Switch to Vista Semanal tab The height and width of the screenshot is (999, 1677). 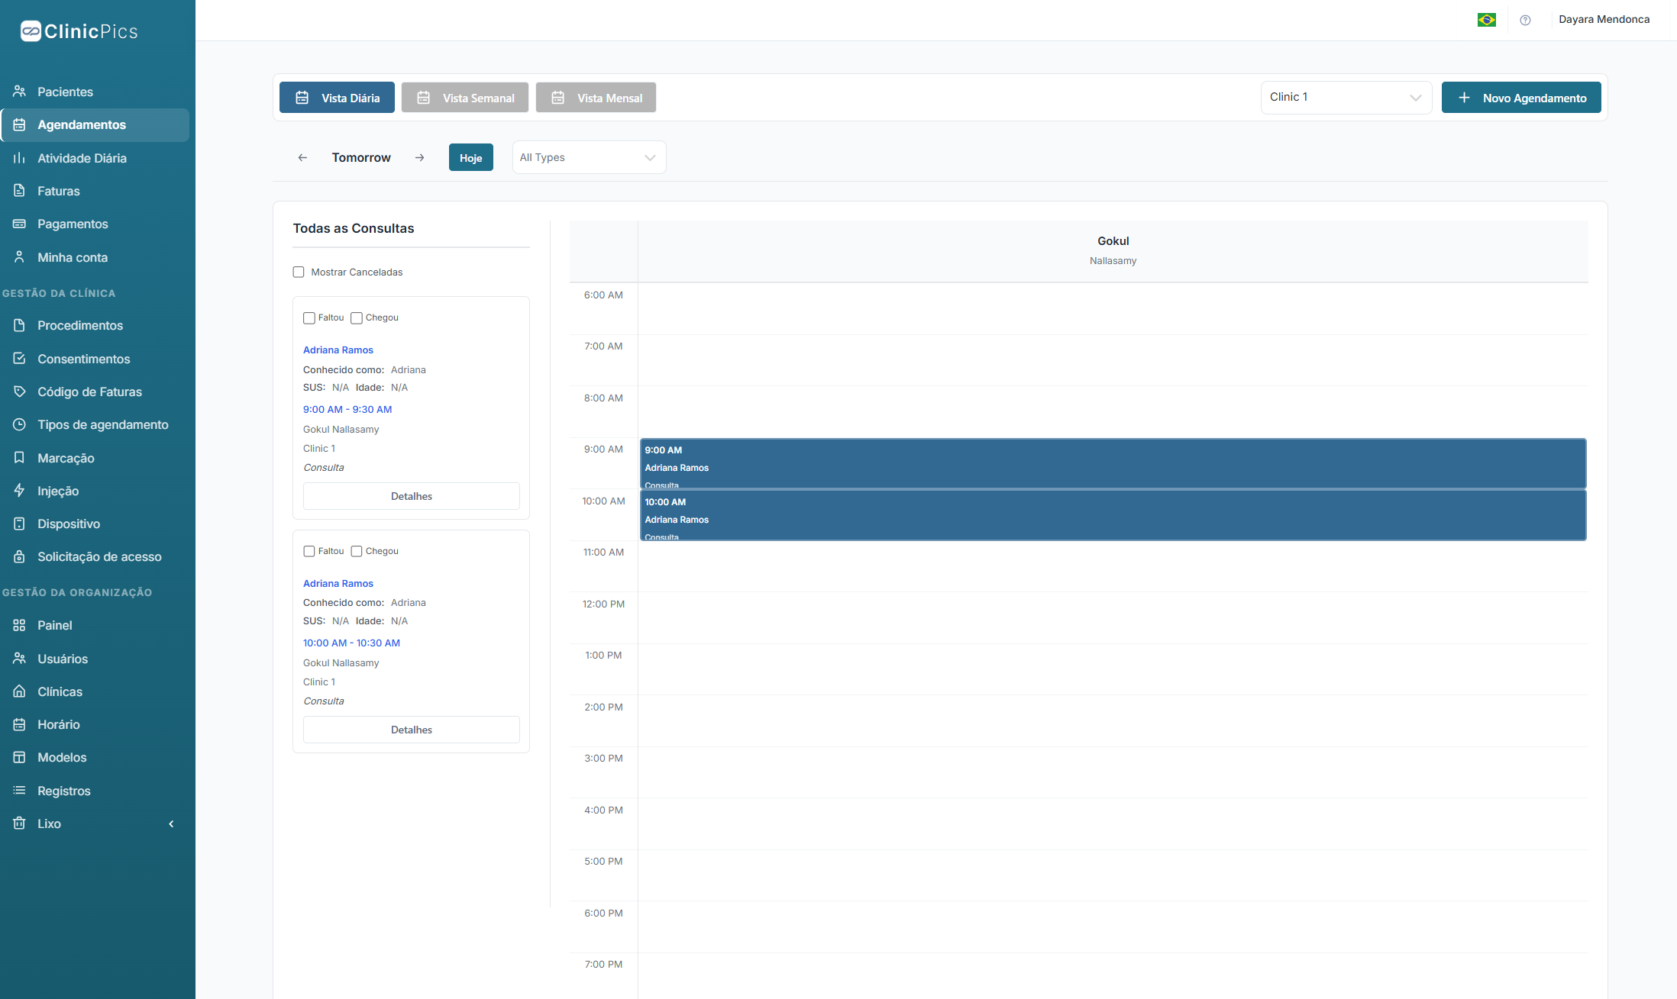[x=465, y=98]
